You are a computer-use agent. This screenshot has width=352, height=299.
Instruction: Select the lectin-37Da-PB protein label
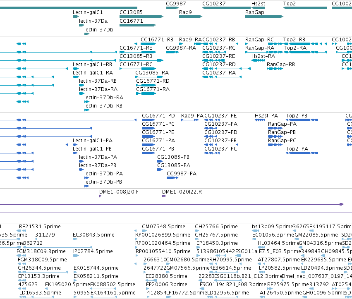(x=98, y=165)
